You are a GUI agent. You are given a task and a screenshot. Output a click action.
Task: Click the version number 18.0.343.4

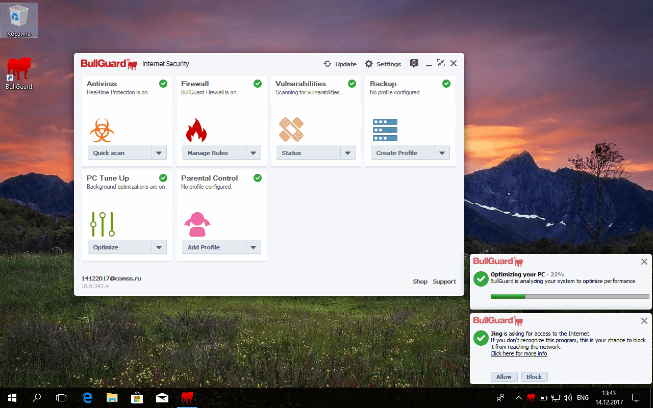click(95, 286)
